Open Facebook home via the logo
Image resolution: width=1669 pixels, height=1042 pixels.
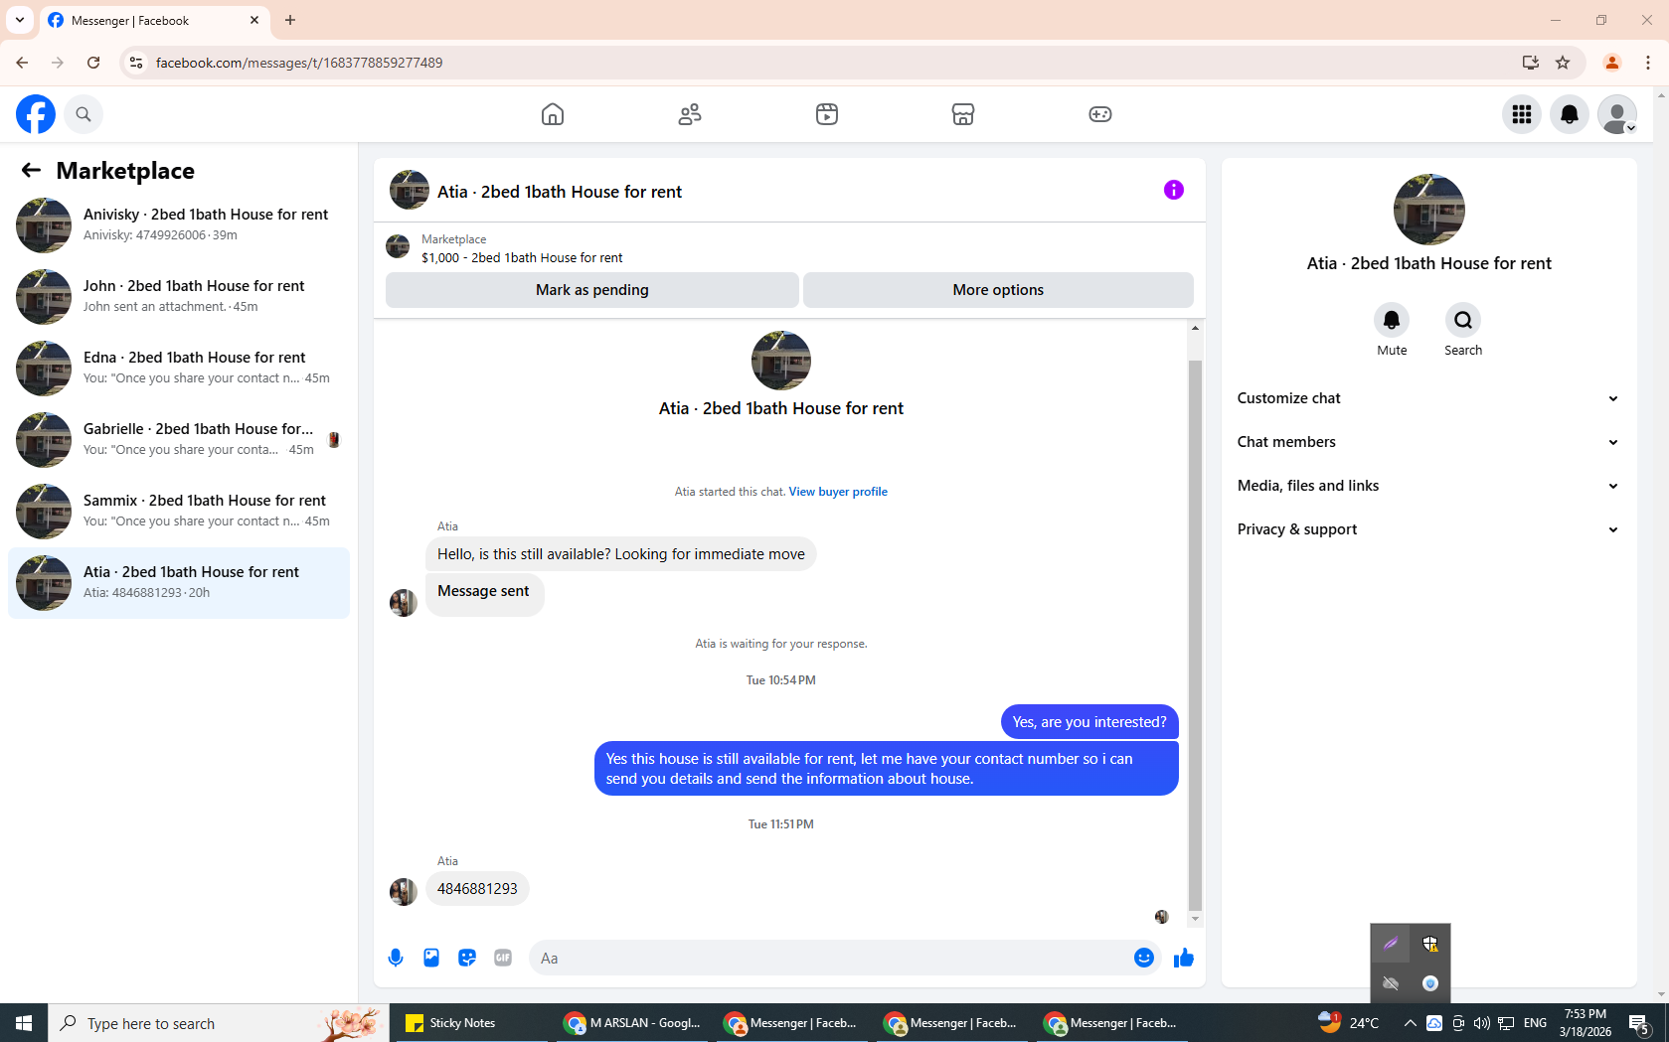point(36,114)
